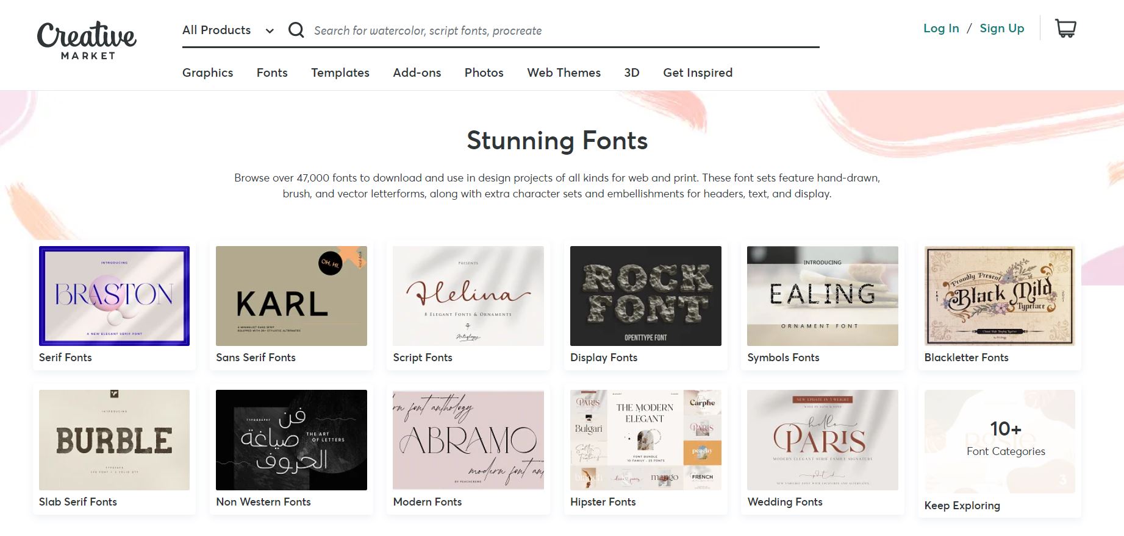Click the Sign Up link
The width and height of the screenshot is (1124, 536).
(x=1002, y=28)
